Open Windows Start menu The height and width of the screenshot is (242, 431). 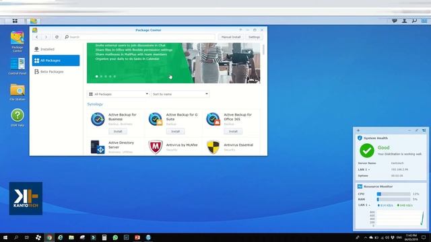coord(5,237)
